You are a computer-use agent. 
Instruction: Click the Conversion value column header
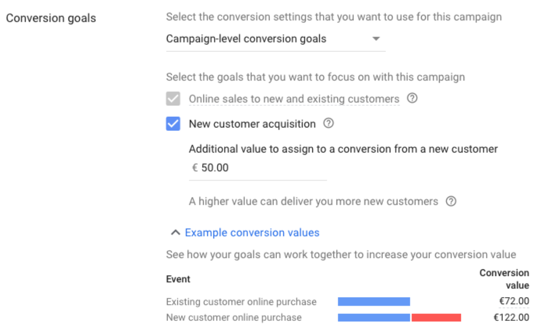pos(504,279)
